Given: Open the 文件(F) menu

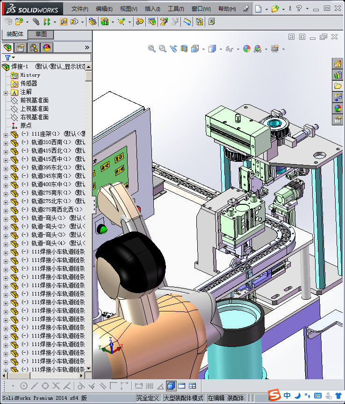Looking at the screenshot, I should click(79, 9).
